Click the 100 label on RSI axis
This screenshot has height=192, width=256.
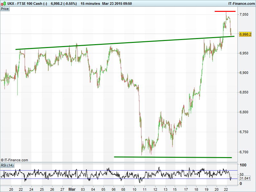pos(243,165)
